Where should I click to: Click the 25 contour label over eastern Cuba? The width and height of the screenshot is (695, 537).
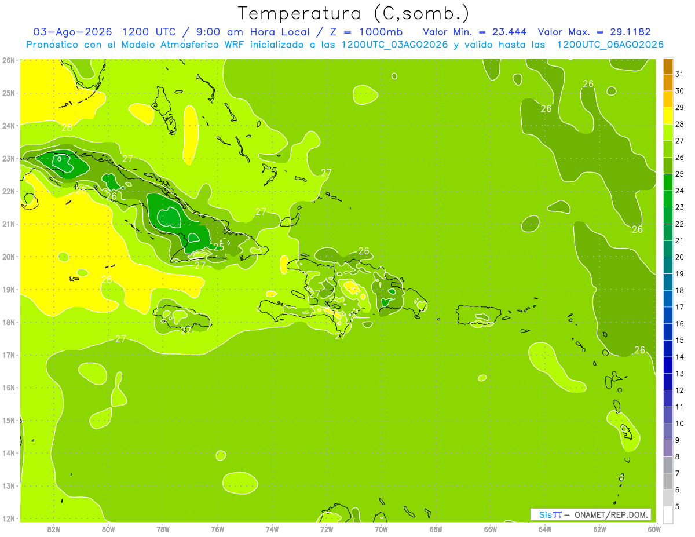pyautogui.click(x=218, y=247)
